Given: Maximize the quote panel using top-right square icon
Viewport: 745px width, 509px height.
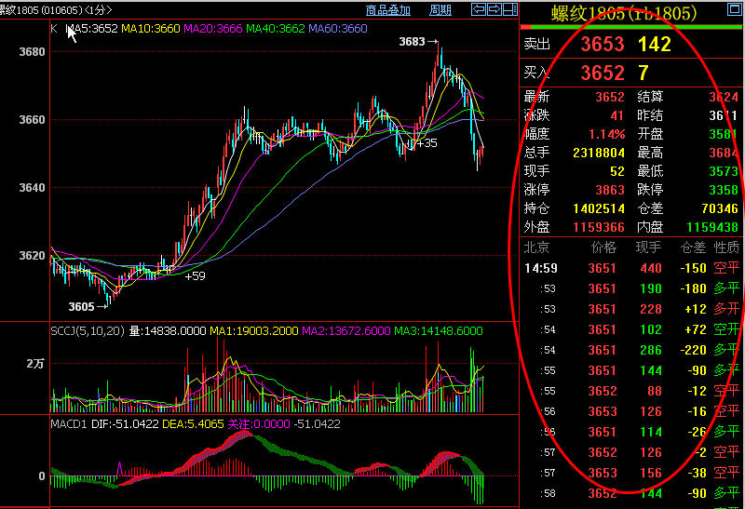Looking at the screenshot, I should click(736, 9).
